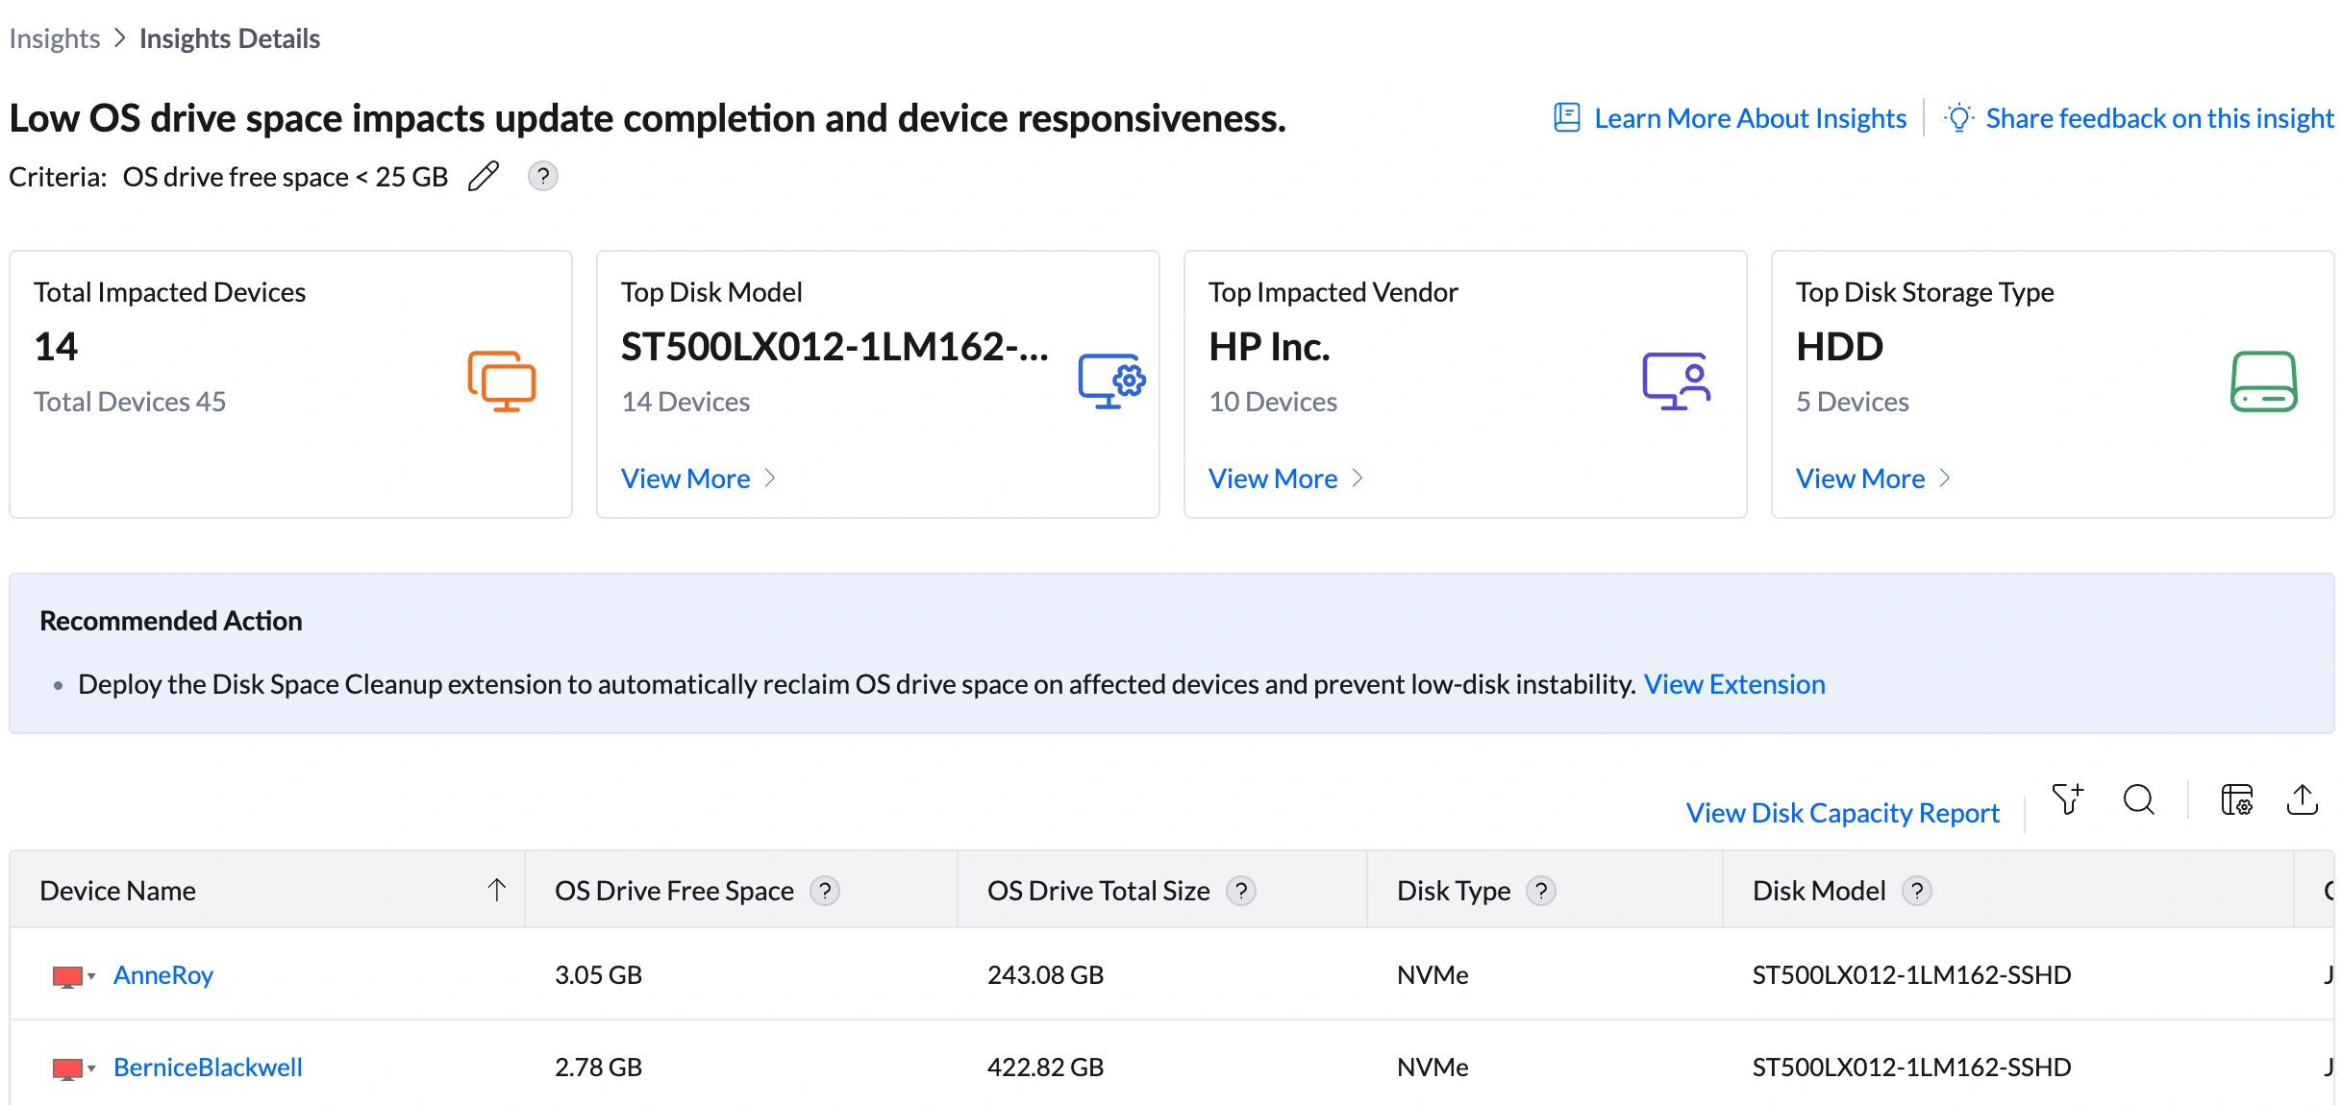Click the HDD storage type value
This screenshot has height=1105, width=2342.
pos(1839,347)
